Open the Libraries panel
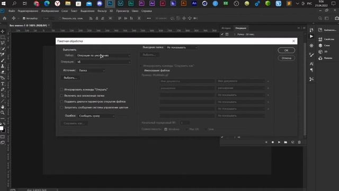Viewport: 339px width, 191px height. 327,30
